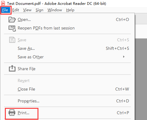Select Print... menu entry
147x120 pixels.
click(67, 113)
